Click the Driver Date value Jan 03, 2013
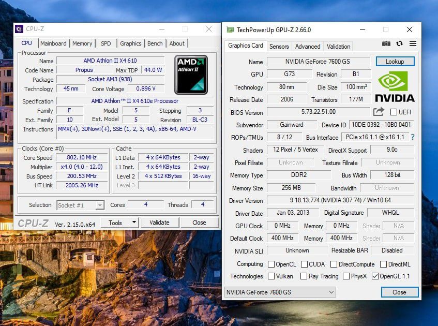 (293, 213)
